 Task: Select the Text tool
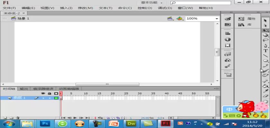(265, 51)
